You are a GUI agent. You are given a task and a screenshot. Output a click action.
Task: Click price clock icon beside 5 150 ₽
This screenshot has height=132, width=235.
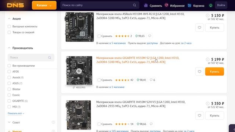[207, 15]
